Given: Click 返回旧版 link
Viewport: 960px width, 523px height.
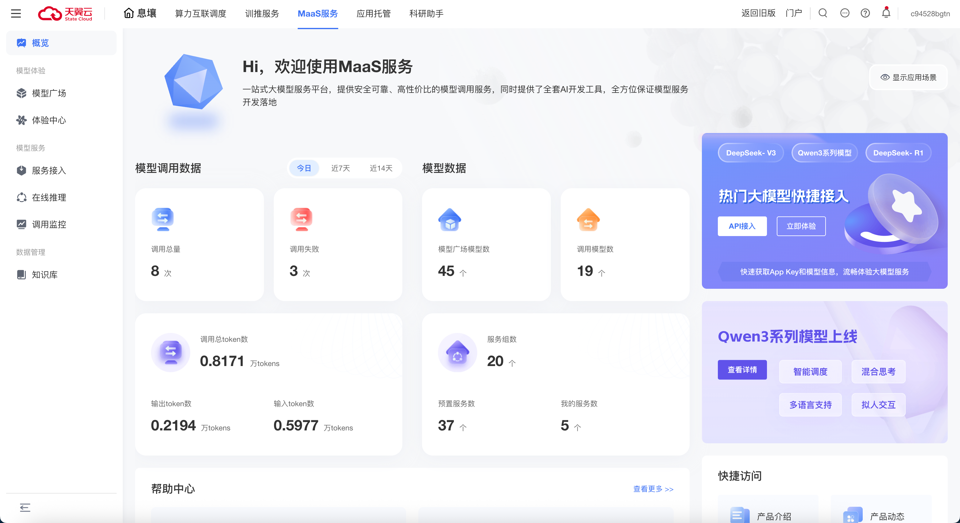Looking at the screenshot, I should (758, 13).
